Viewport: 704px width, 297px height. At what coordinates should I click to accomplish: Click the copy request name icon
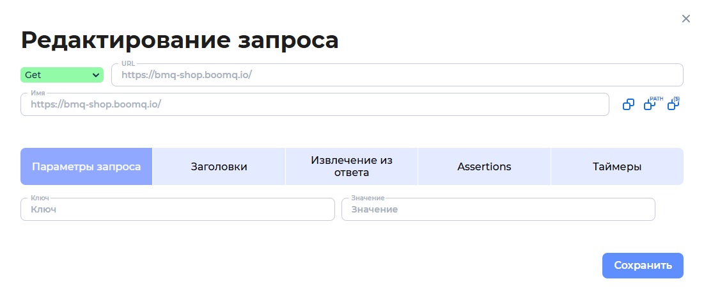[x=629, y=104]
